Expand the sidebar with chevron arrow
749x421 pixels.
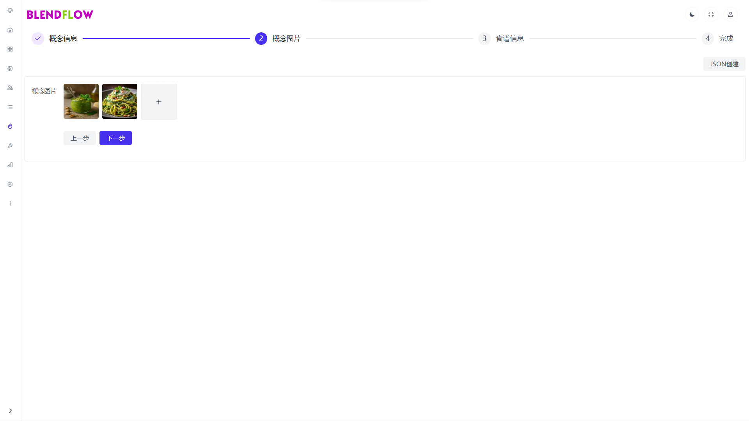coord(11,410)
